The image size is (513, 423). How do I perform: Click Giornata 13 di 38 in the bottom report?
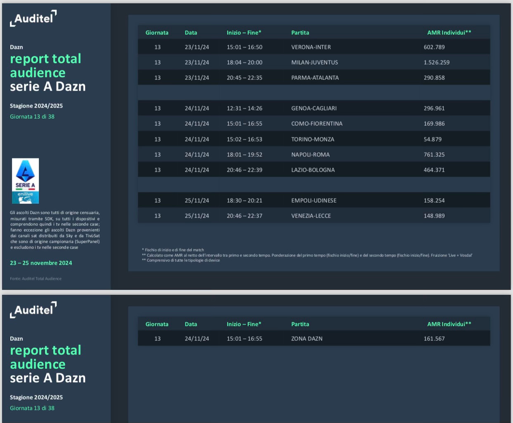32,408
